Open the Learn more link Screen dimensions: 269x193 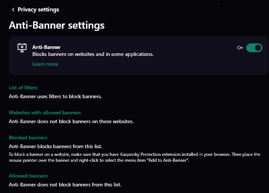coord(45,64)
